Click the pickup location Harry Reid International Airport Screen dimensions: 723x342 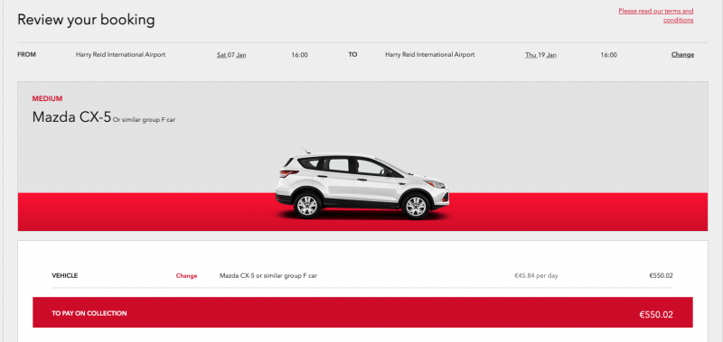click(x=120, y=54)
